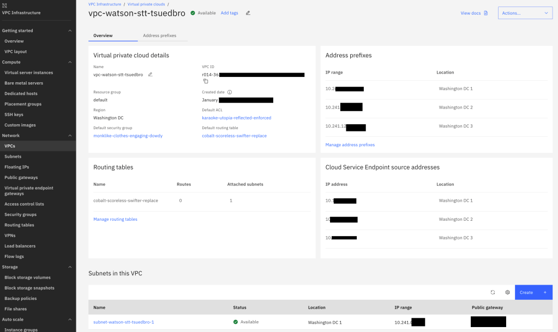The height and width of the screenshot is (332, 558).
Task: Open subnets table settings gear
Action: click(507, 292)
